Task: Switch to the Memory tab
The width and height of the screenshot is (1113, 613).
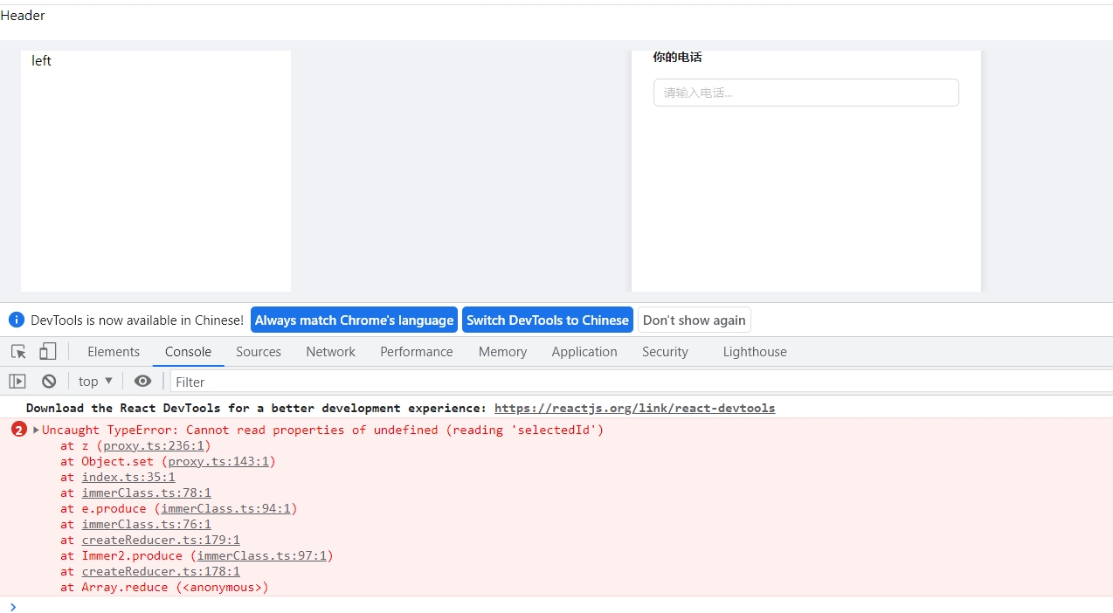Action: click(502, 352)
